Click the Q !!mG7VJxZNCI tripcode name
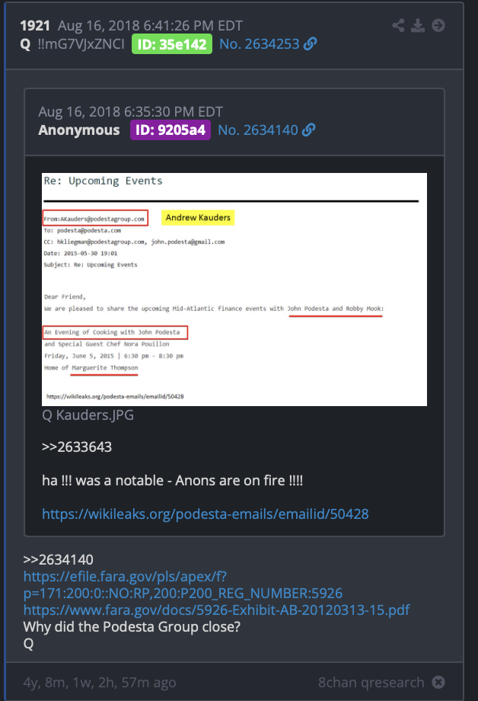 click(72, 44)
